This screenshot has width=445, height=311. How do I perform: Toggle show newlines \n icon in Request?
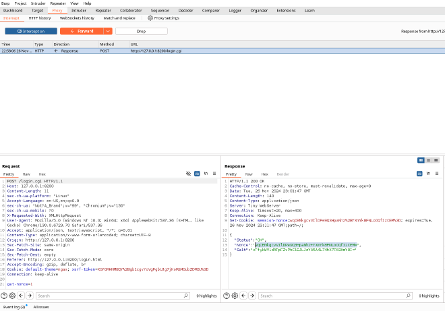click(x=206, y=174)
